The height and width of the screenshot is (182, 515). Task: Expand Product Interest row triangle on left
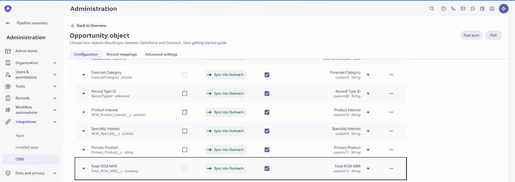coord(84,113)
